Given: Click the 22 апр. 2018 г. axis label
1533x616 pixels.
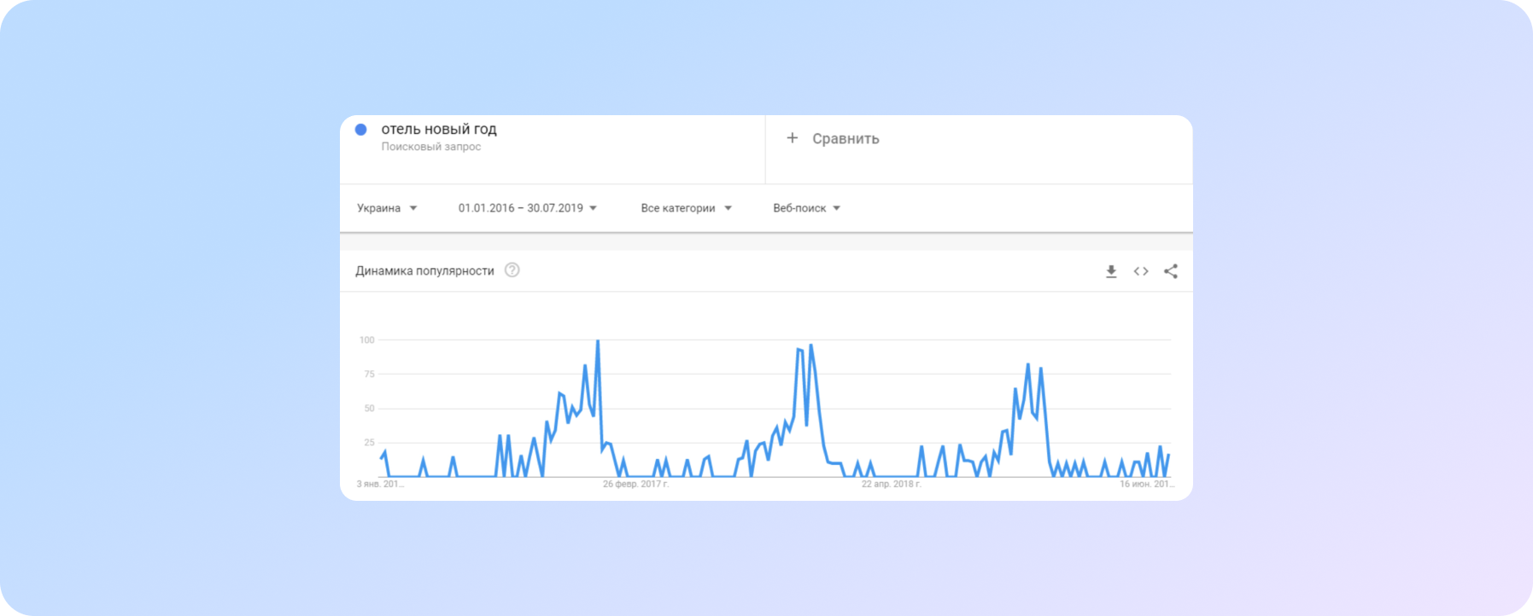Looking at the screenshot, I should point(892,484).
